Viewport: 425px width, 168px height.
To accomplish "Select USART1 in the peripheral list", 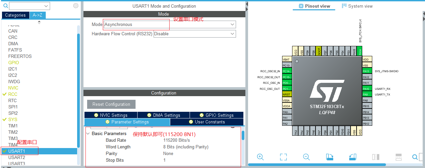I will coord(39,151).
